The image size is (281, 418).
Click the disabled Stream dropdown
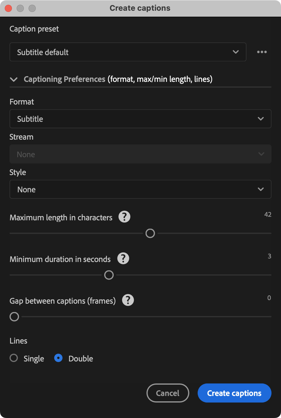[140, 154]
